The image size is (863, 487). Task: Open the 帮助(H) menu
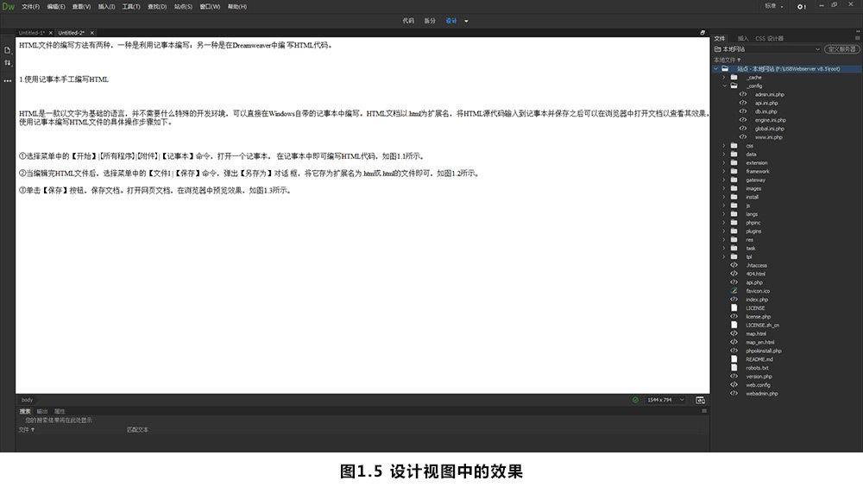pos(237,7)
